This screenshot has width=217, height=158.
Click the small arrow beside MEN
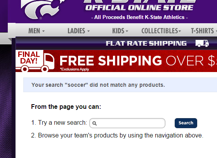(43, 31)
